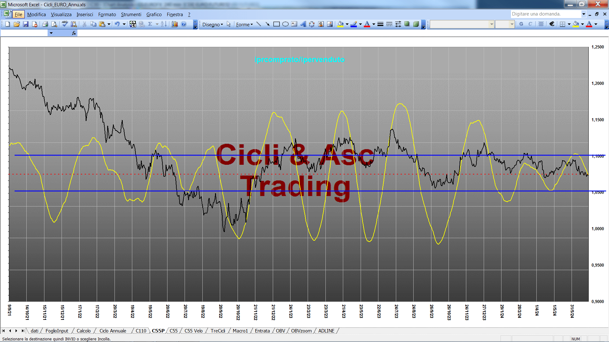Select the Oval drawing tool
This screenshot has width=609, height=342.
coord(285,24)
